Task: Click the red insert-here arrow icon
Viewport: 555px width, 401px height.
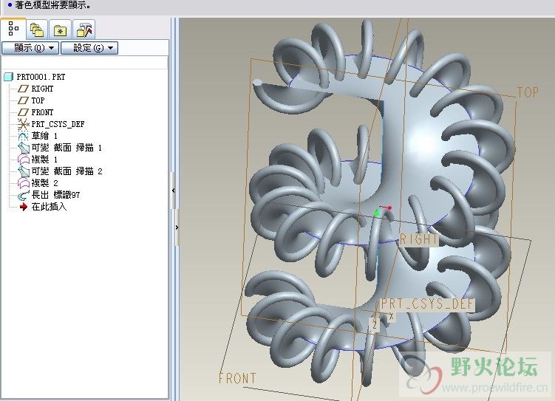Action: coord(24,207)
